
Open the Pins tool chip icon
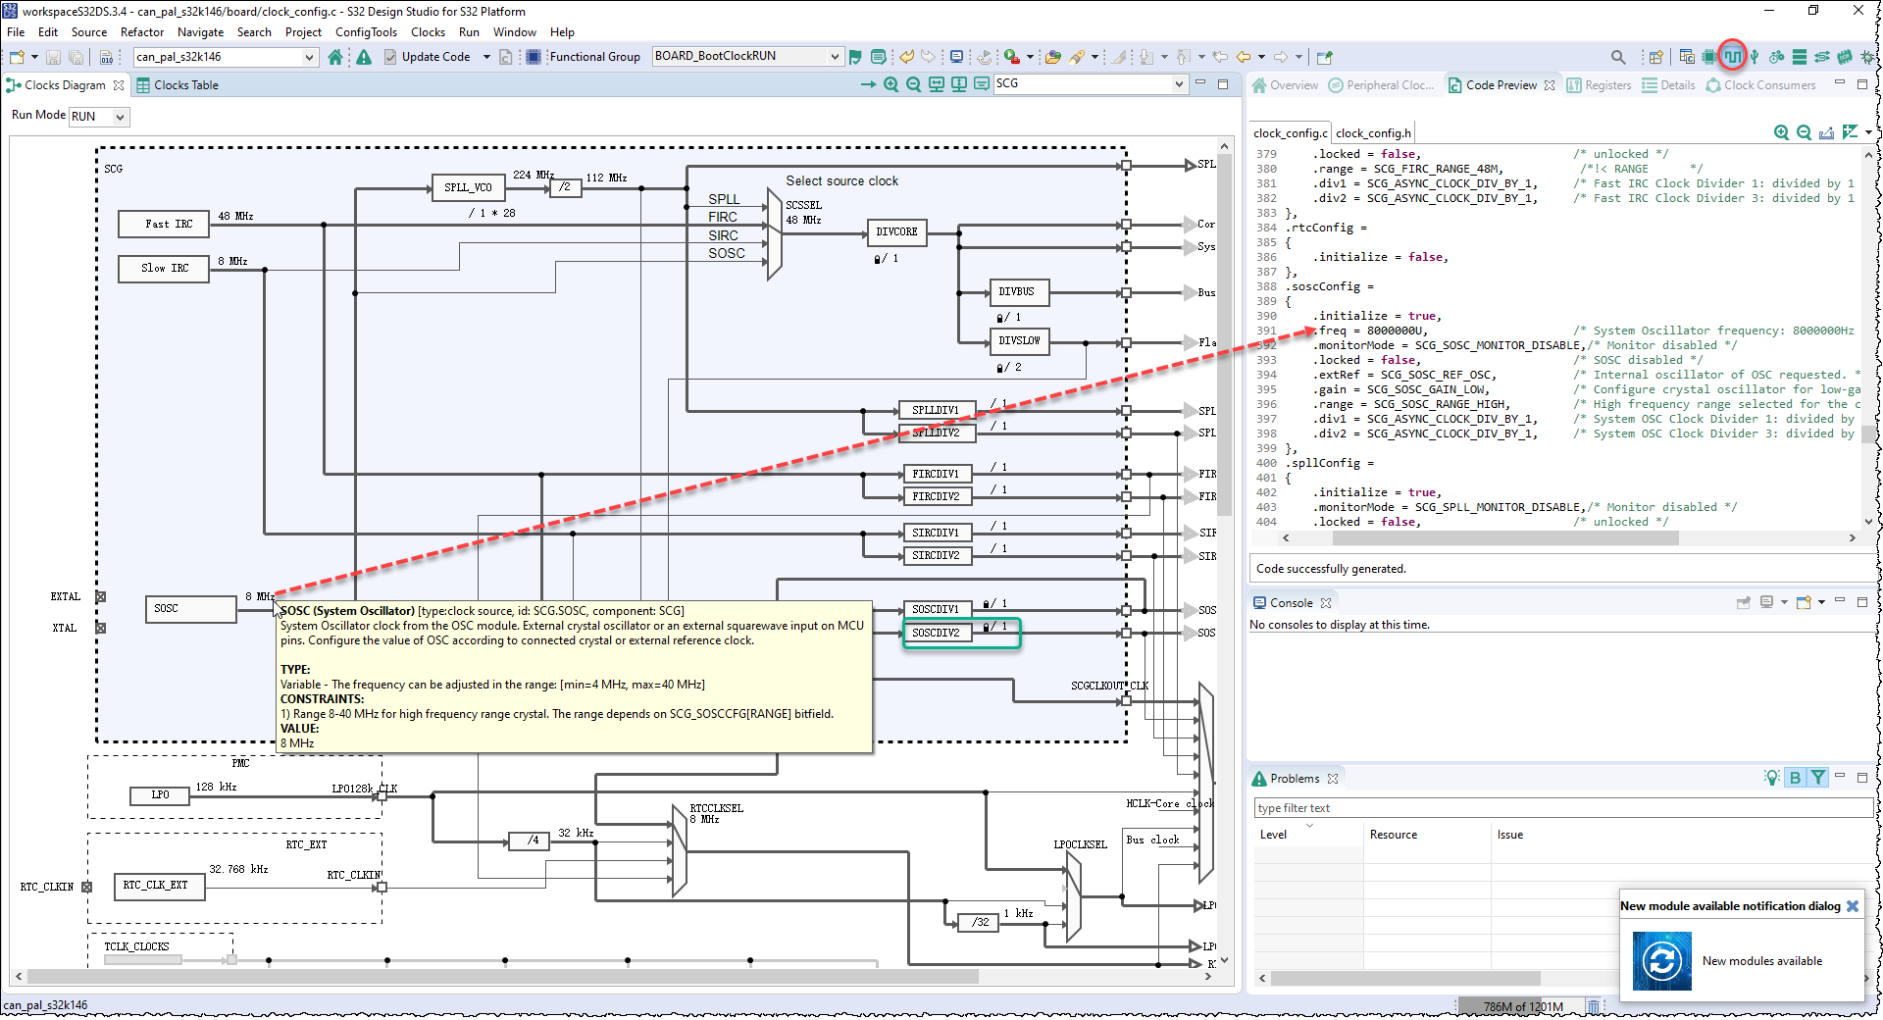pos(1709,57)
